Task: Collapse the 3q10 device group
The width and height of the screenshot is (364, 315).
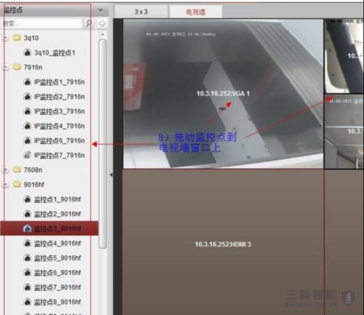Action: pyautogui.click(x=5, y=38)
